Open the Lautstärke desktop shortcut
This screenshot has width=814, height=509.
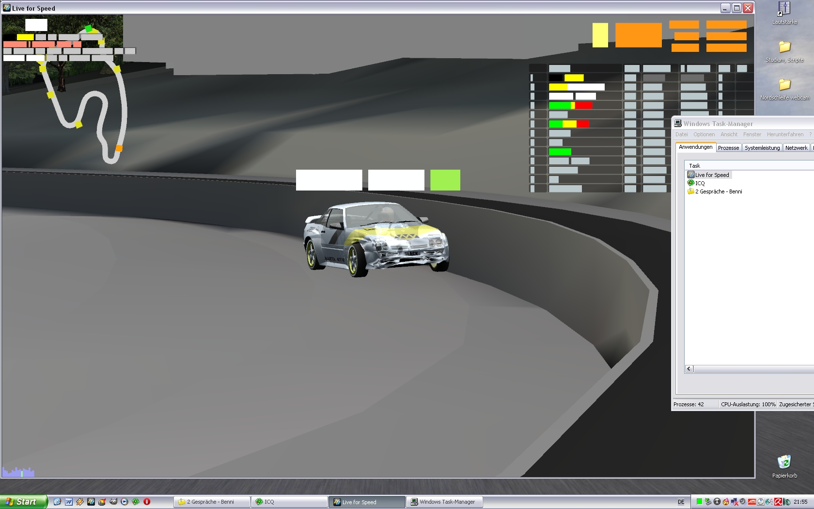pos(784,13)
